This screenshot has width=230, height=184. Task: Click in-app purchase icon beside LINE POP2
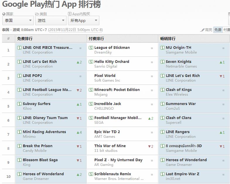point(19,76)
